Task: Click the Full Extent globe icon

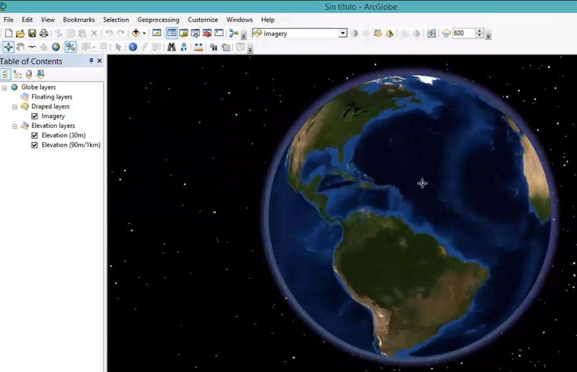Action: [x=56, y=47]
